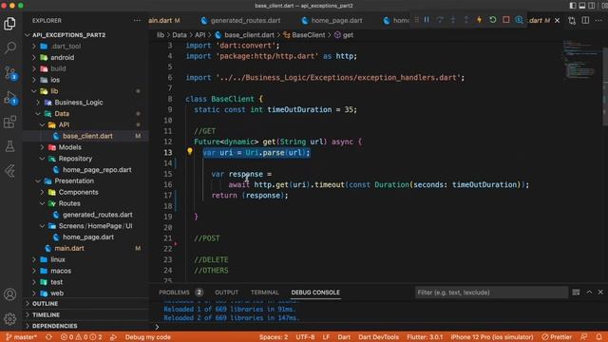Image resolution: width=608 pixels, height=342 pixels.
Task: Toggle the panel layout icon in title bar
Action: (x=582, y=6)
